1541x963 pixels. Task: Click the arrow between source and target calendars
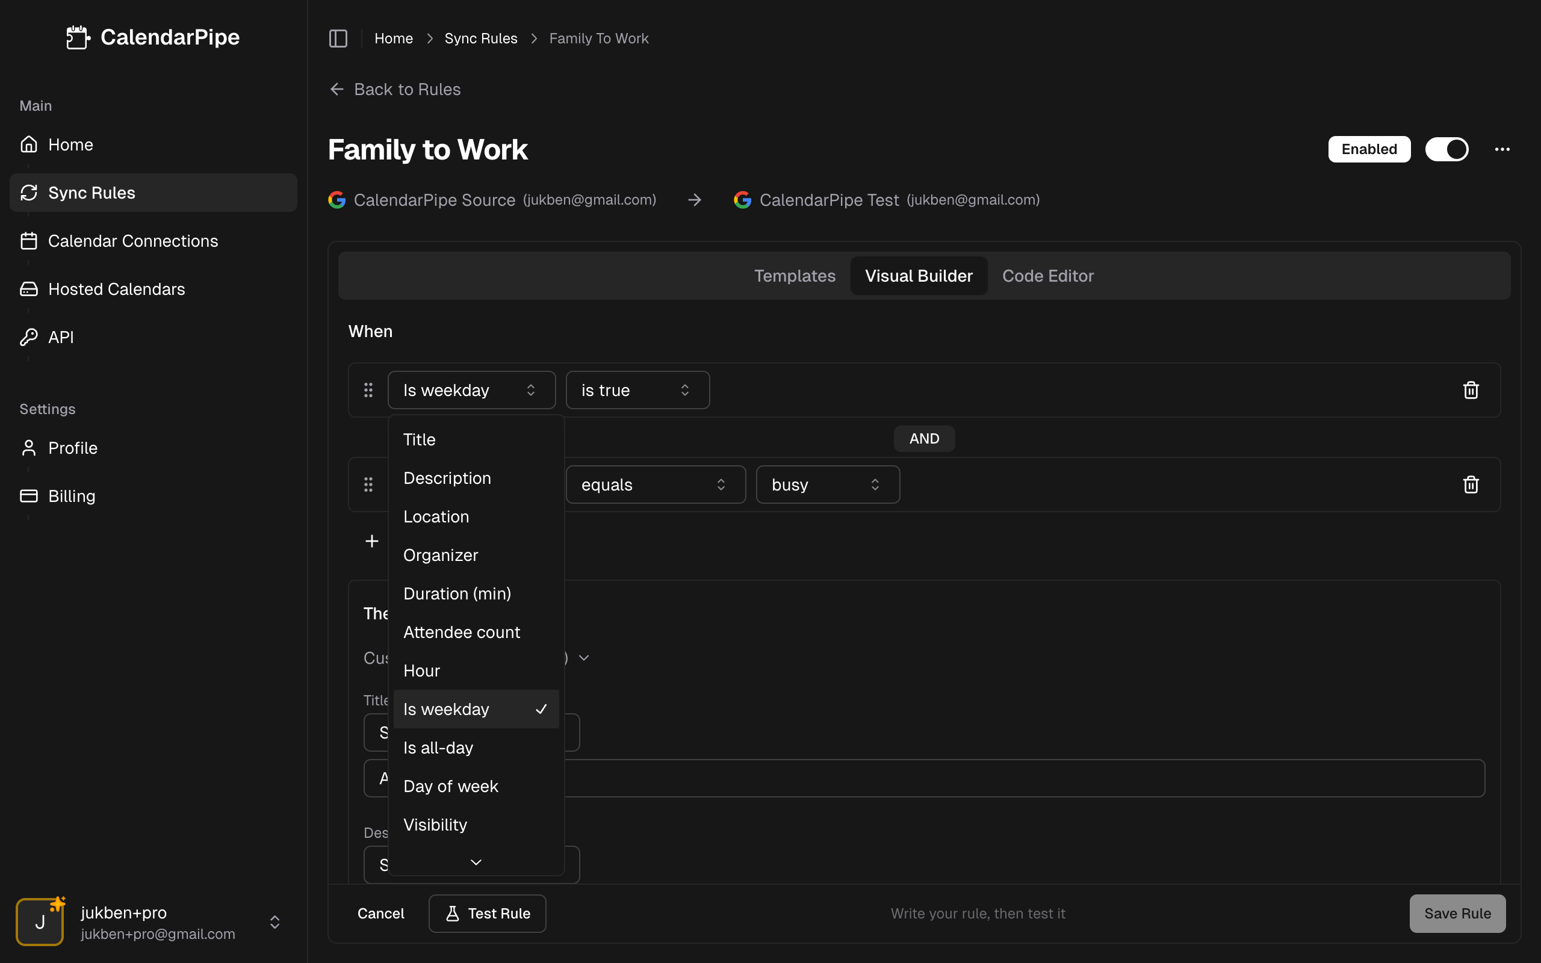[695, 200]
